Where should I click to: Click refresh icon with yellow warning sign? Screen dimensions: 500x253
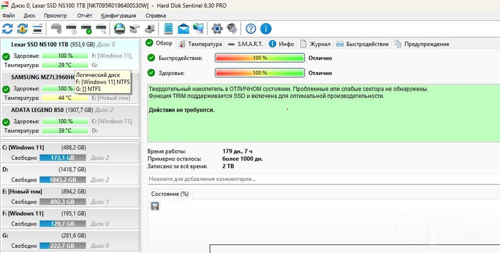(x=22, y=28)
